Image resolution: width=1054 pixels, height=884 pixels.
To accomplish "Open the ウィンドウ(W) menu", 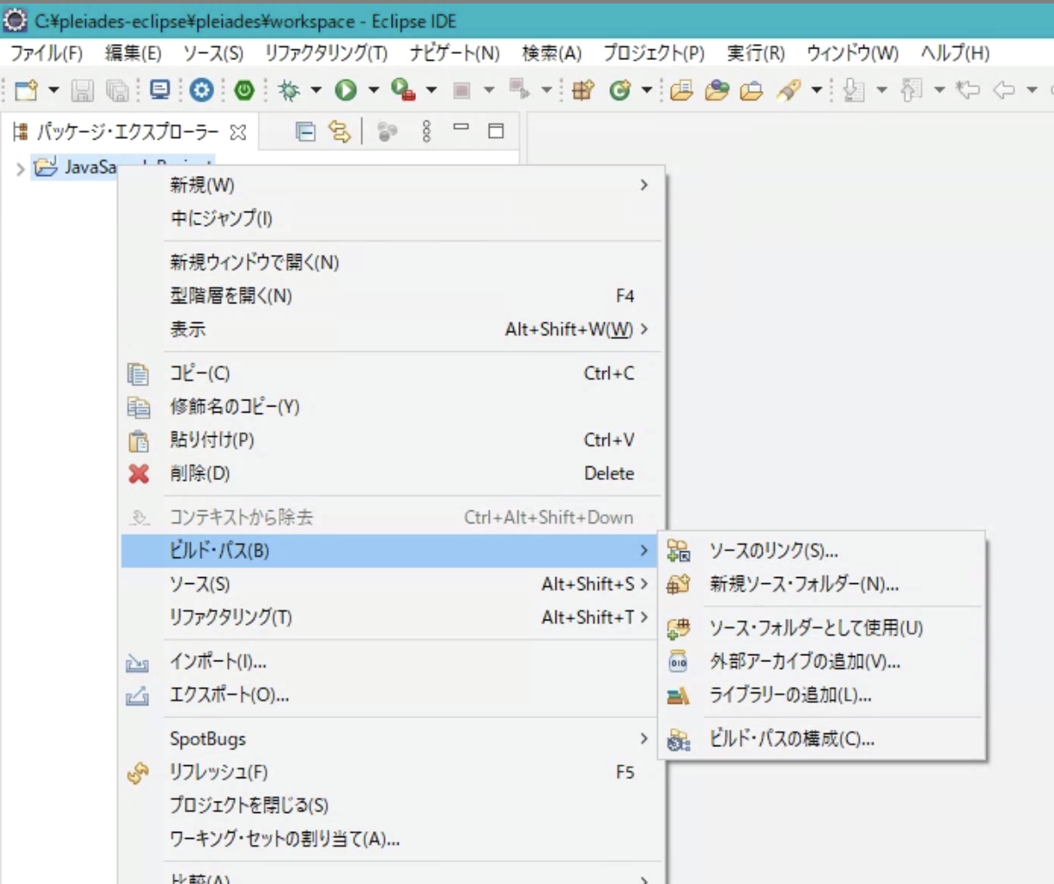I will tap(853, 53).
